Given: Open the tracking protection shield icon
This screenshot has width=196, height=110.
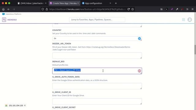Looking at the screenshot, I should tap(43, 9).
